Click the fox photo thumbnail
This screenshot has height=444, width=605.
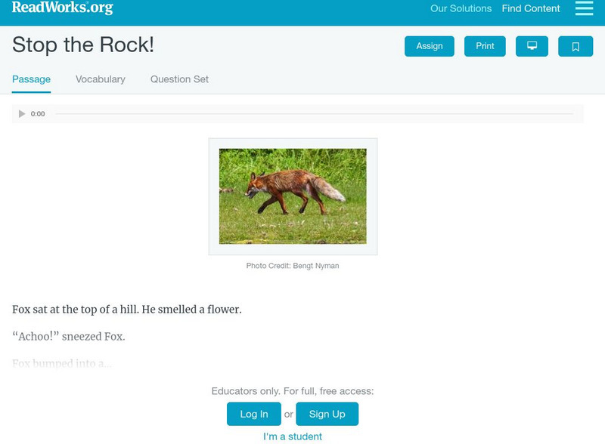tap(293, 196)
